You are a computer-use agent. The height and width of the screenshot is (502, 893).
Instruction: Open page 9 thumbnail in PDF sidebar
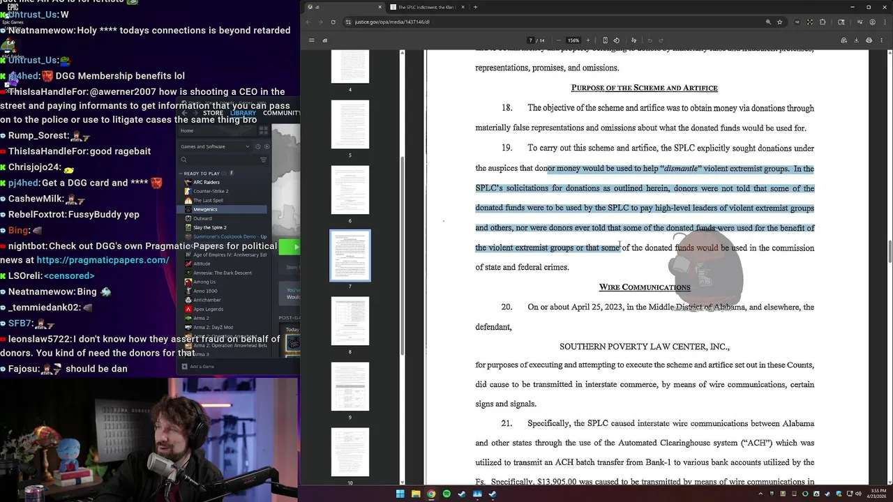point(350,387)
